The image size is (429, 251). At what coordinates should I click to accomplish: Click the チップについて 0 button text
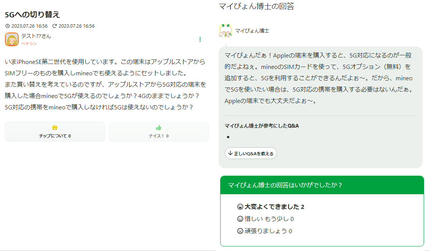[55, 136]
